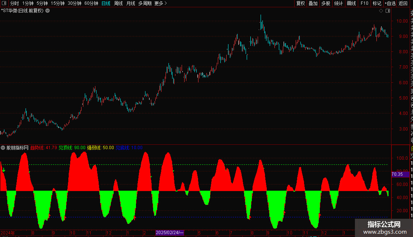The image size is (413, 237).
Task: Activate the 画线 drawing tools
Action: coord(351,3)
